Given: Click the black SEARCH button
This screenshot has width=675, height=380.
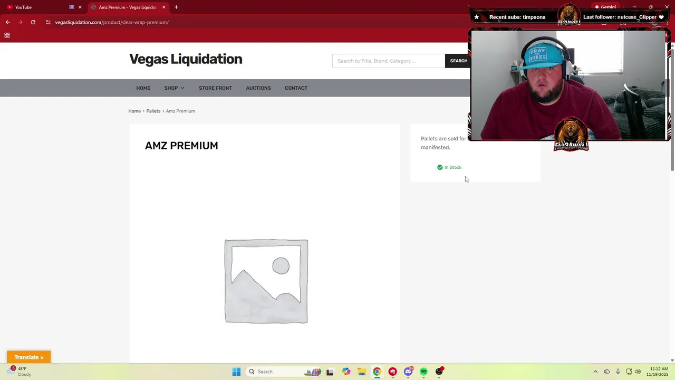Looking at the screenshot, I should [458, 61].
